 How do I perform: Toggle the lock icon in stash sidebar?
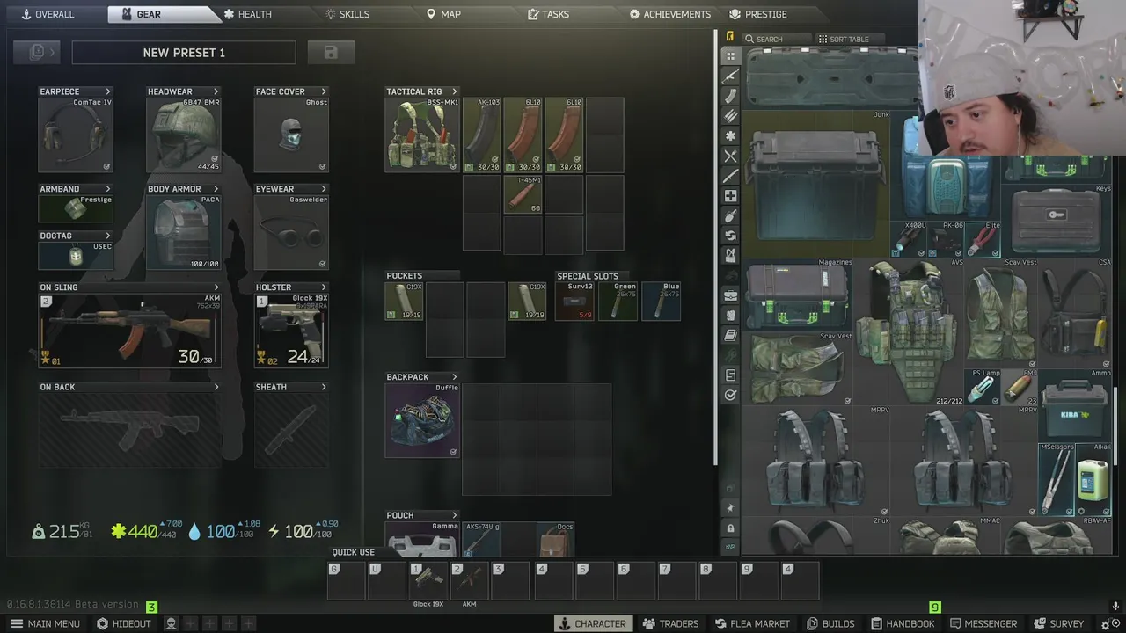click(x=730, y=527)
